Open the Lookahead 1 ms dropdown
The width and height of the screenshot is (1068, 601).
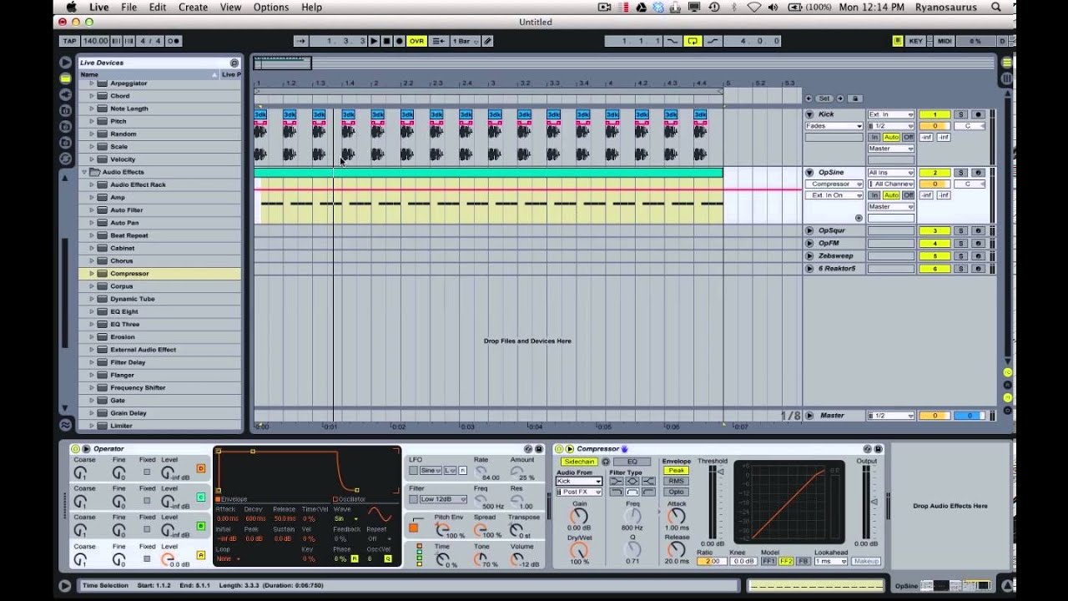coord(832,562)
